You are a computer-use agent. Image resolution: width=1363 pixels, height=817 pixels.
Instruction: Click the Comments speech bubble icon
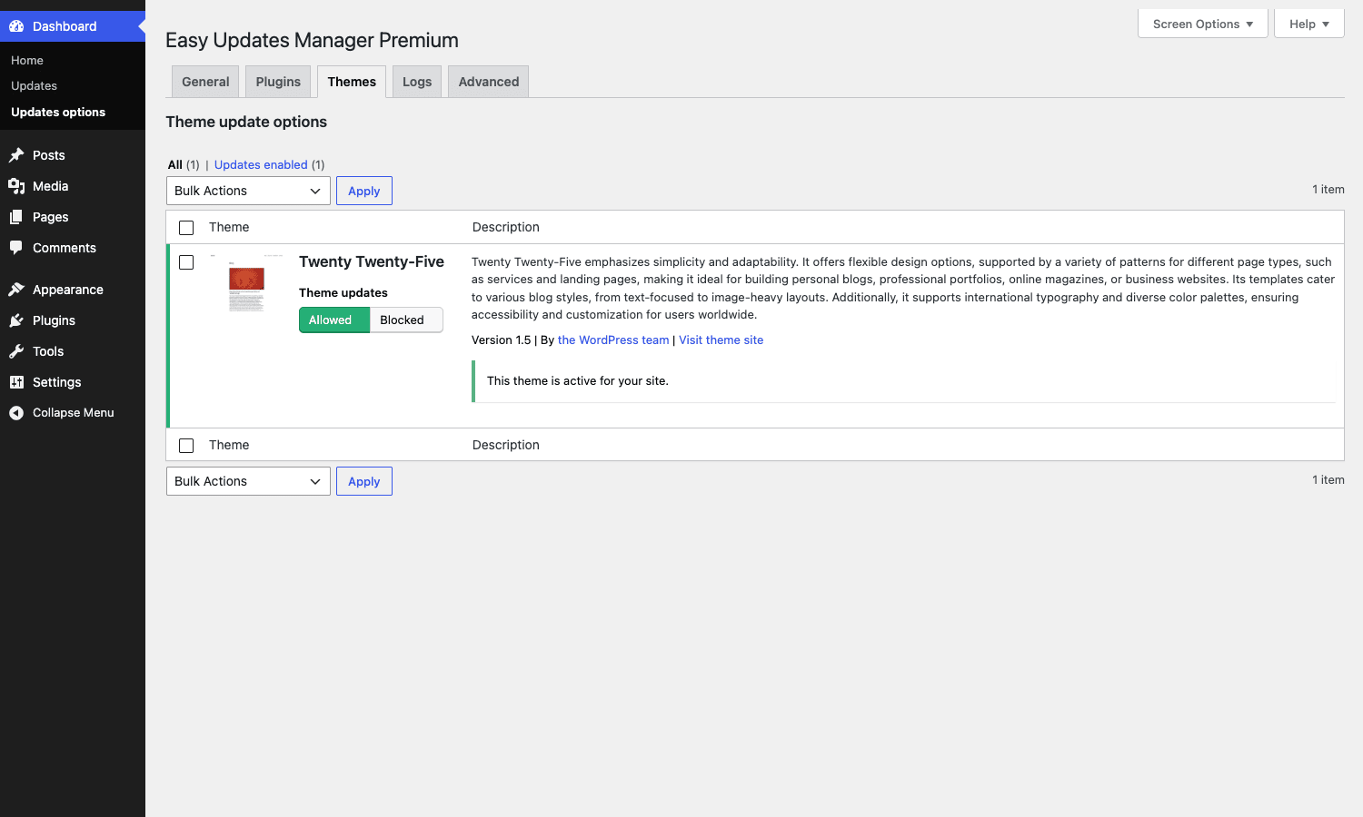pos(16,248)
